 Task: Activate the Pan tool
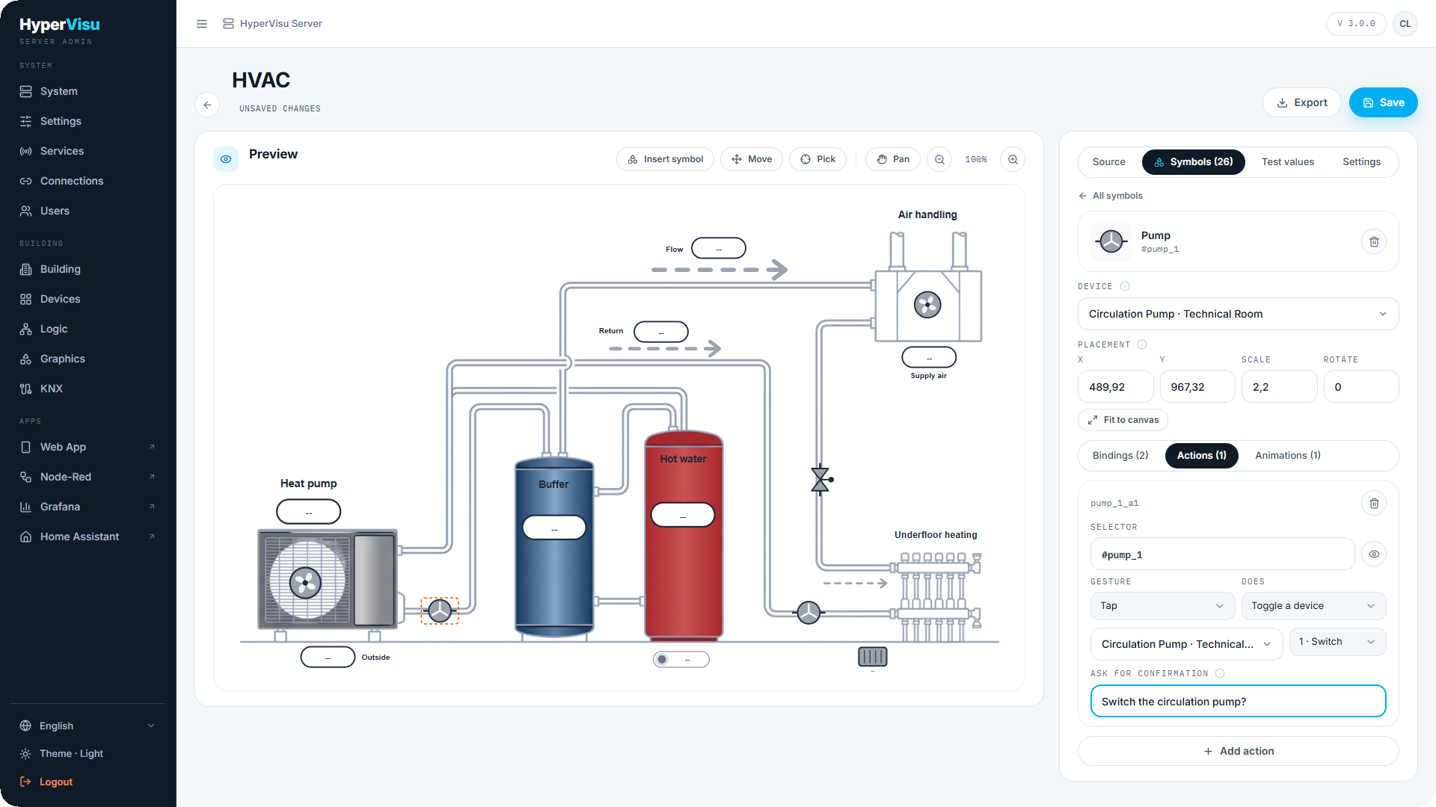click(893, 159)
